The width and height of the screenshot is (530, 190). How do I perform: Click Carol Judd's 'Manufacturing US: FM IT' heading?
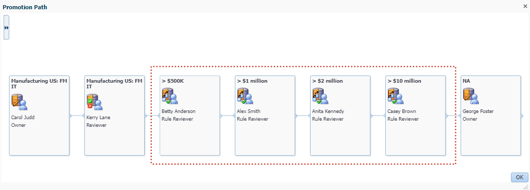(39, 84)
